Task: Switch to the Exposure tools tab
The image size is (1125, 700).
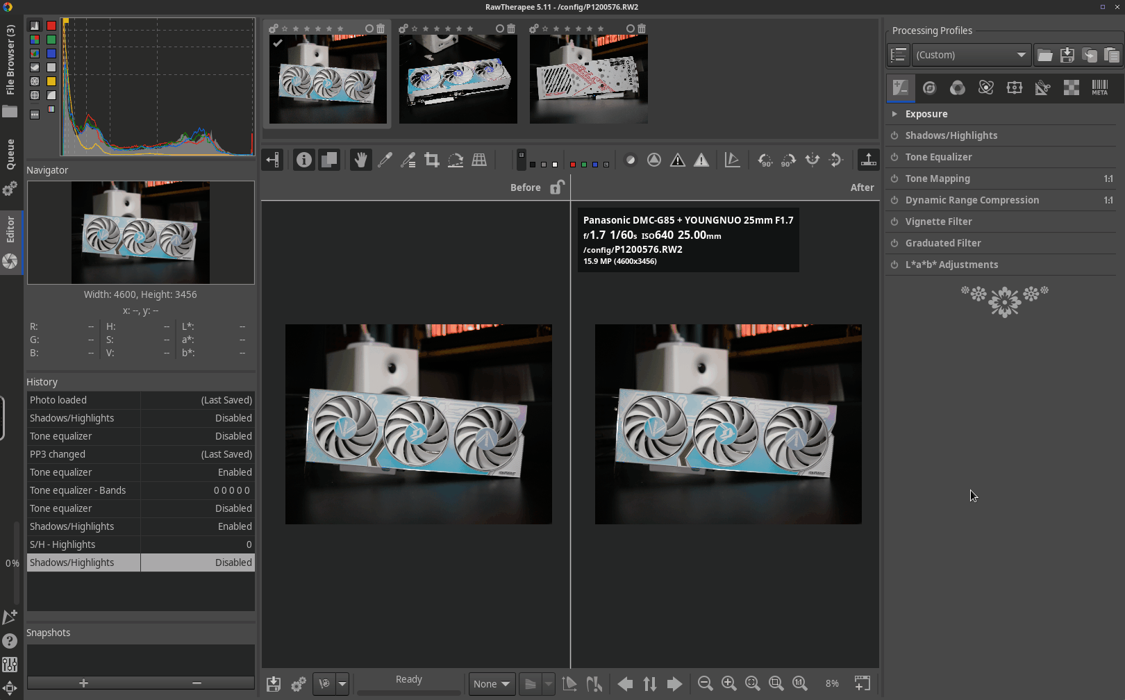Action: pos(901,87)
